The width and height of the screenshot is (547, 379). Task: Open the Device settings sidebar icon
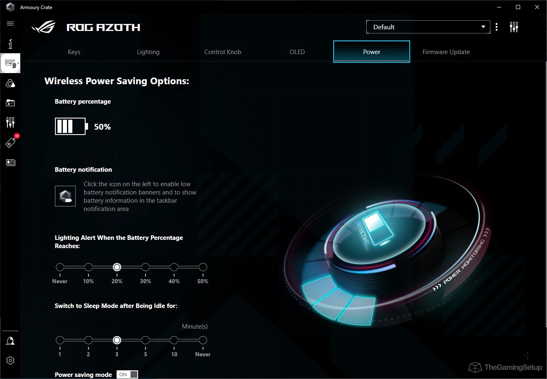(x=10, y=63)
